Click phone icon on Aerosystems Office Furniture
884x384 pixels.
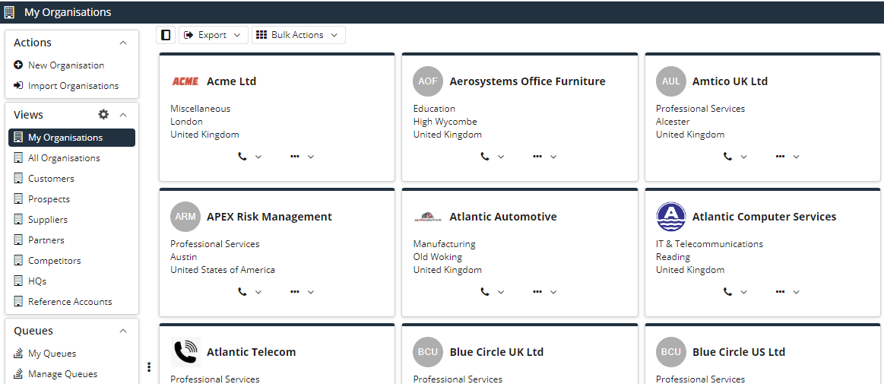[x=485, y=156]
